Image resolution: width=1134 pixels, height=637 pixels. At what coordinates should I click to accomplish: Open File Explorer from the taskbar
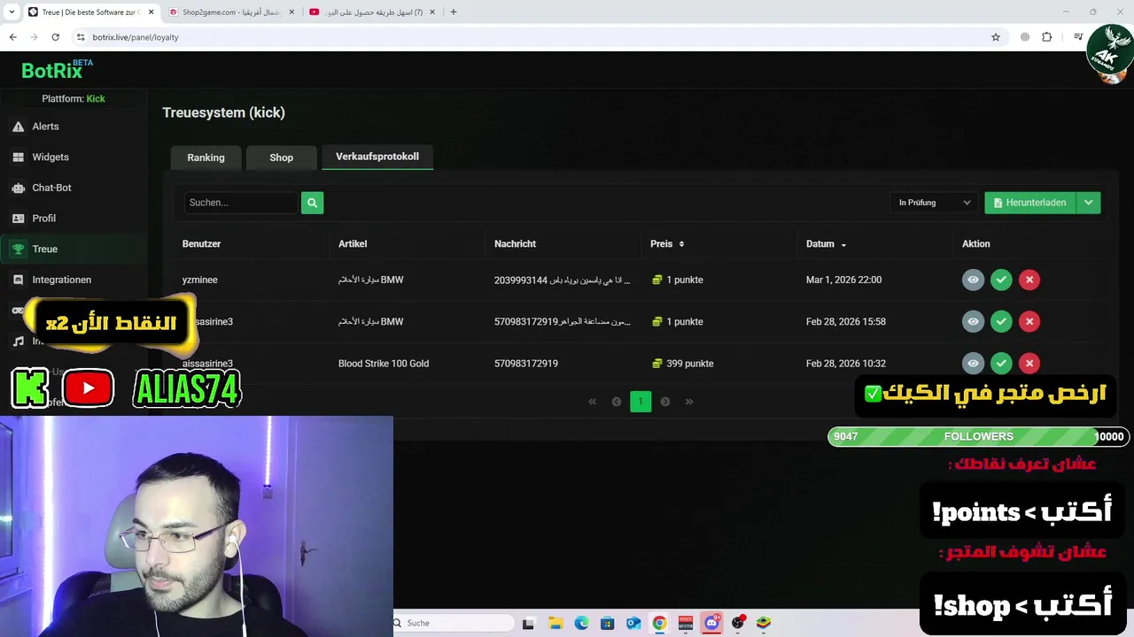tap(555, 623)
